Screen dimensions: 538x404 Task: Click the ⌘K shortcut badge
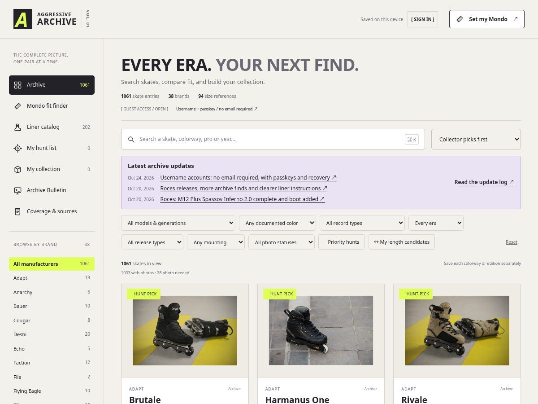pyautogui.click(x=412, y=140)
